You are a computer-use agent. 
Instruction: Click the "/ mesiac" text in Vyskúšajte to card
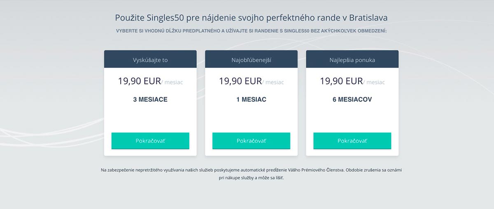tap(172, 83)
